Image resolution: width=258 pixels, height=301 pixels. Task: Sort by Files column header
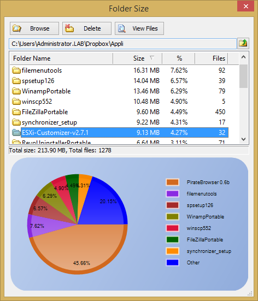point(212,58)
